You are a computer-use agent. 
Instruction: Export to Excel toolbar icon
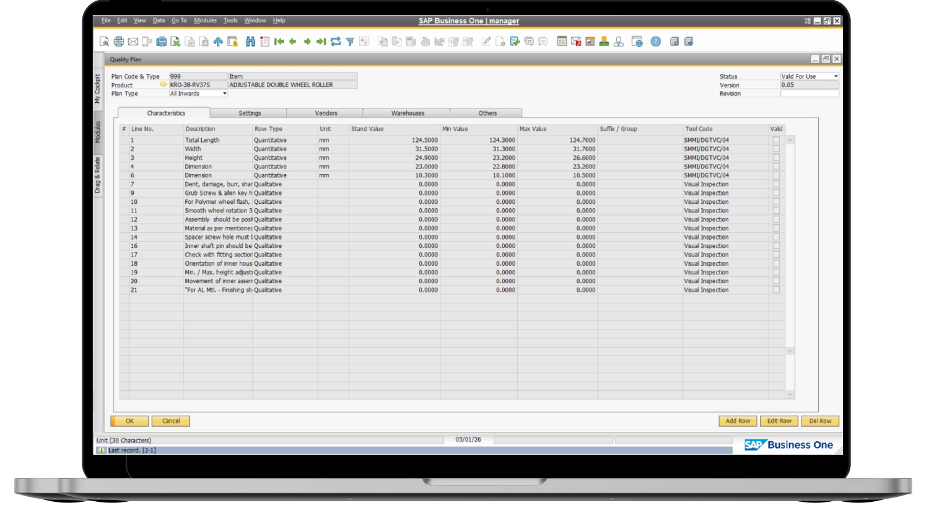(175, 42)
